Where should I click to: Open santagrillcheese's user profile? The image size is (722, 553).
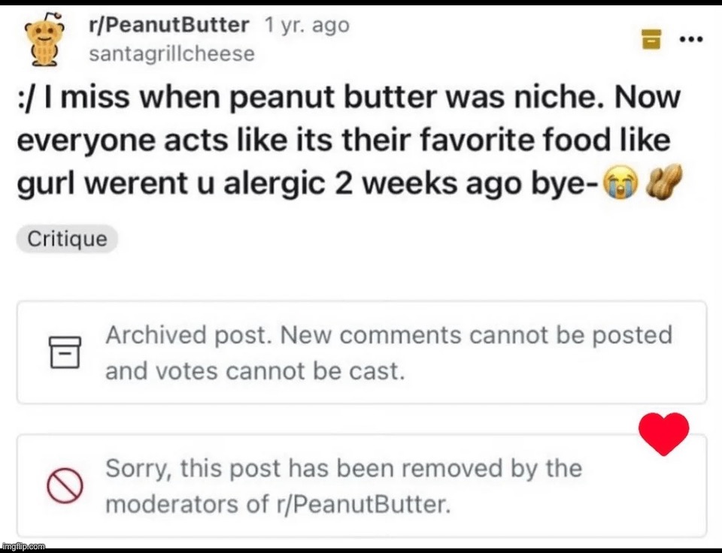(x=171, y=54)
